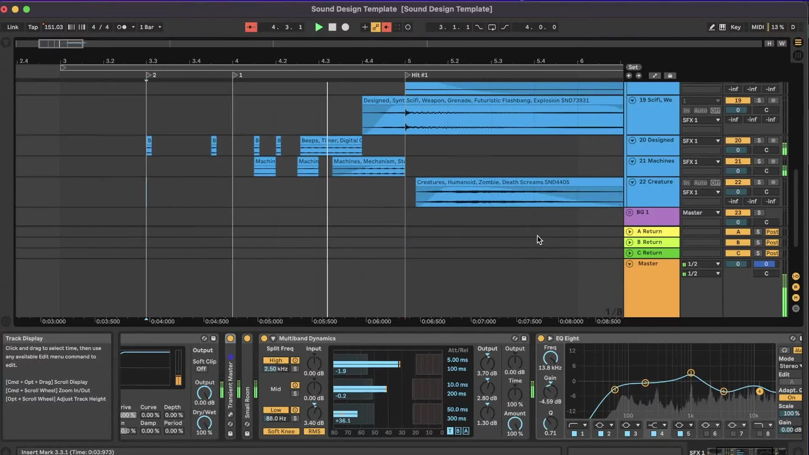Go to the previous locator
Viewport: 809px width, 455px height.
click(x=629, y=76)
